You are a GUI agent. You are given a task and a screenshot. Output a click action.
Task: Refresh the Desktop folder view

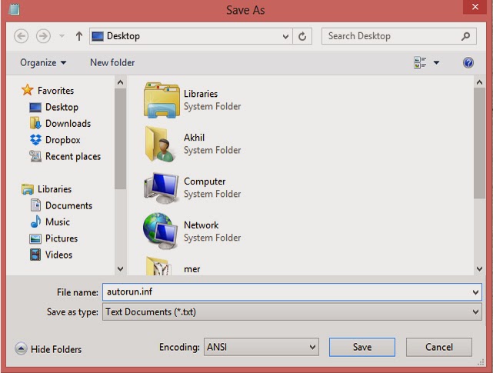tap(303, 36)
